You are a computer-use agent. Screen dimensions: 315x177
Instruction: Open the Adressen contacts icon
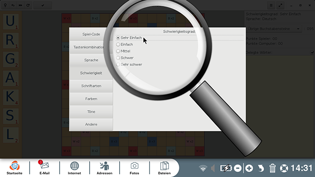(105, 168)
